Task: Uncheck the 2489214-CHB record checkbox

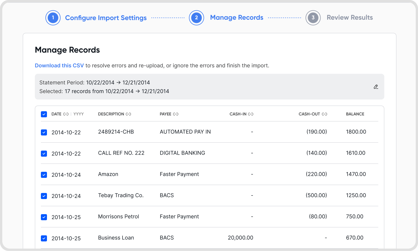Action: tap(44, 132)
